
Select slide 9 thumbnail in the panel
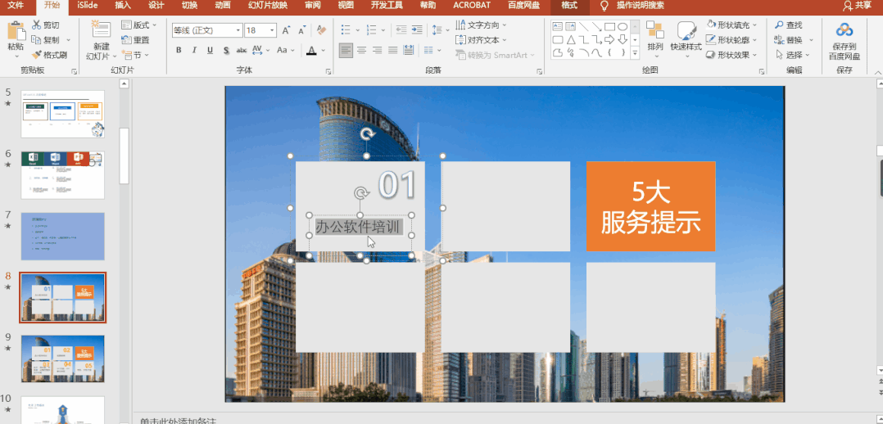pyautogui.click(x=63, y=358)
